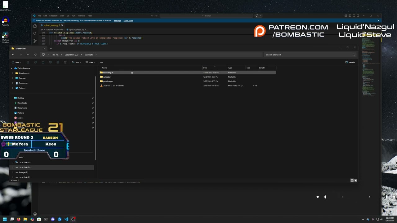Click the Share icon in Explorer toolbar
Screen dimensions: 397x223
(58, 62)
